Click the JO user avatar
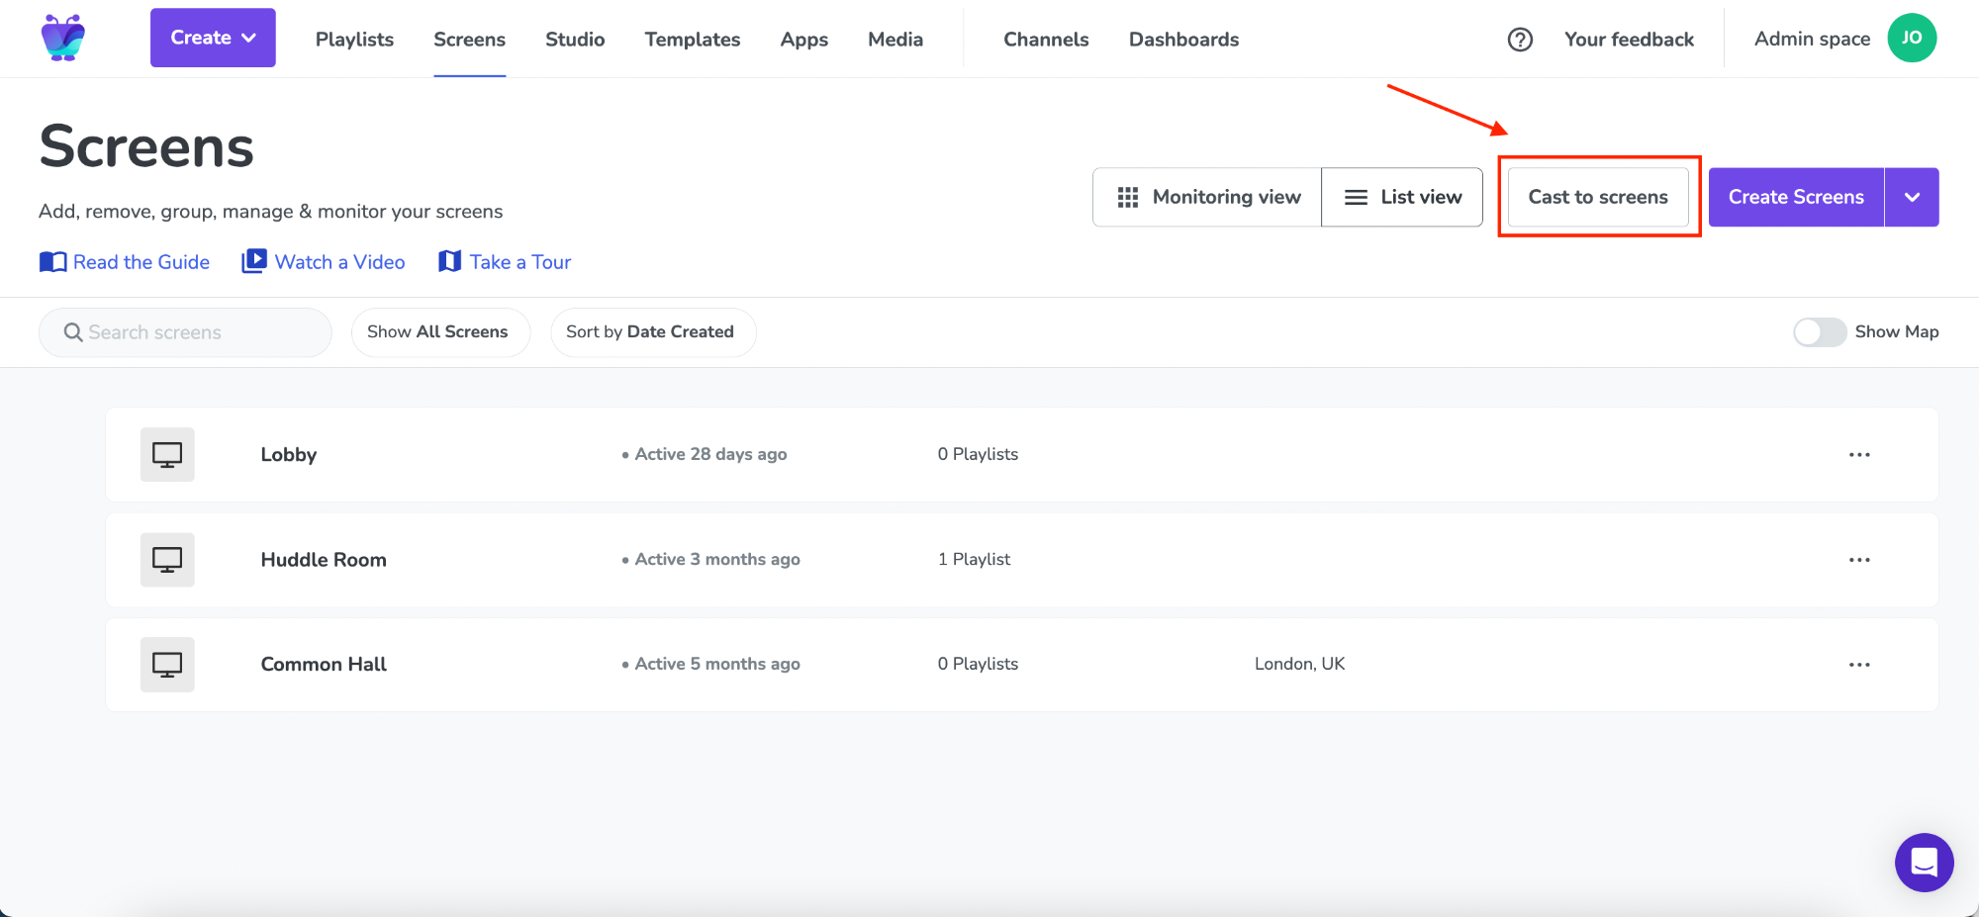Image resolution: width=1979 pixels, height=917 pixels. 1912,39
